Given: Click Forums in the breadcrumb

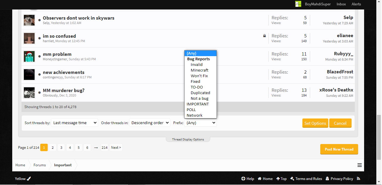Looking at the screenshot, I should click(x=40, y=165).
